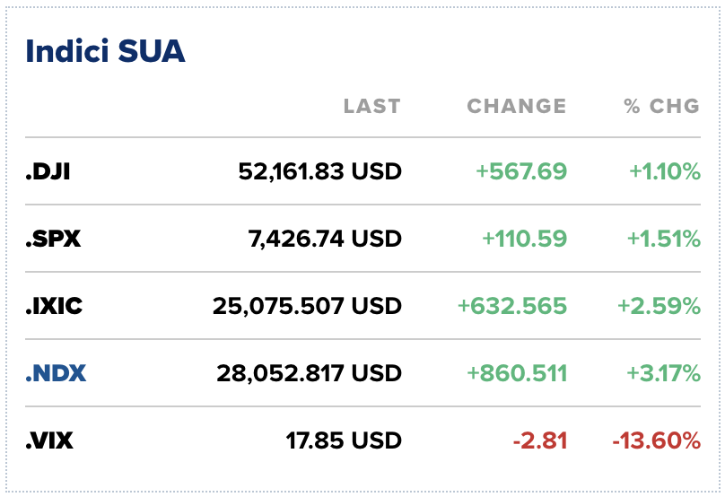Click the .VIX percent change -13.60%
This screenshot has width=725, height=497.
coord(657,440)
